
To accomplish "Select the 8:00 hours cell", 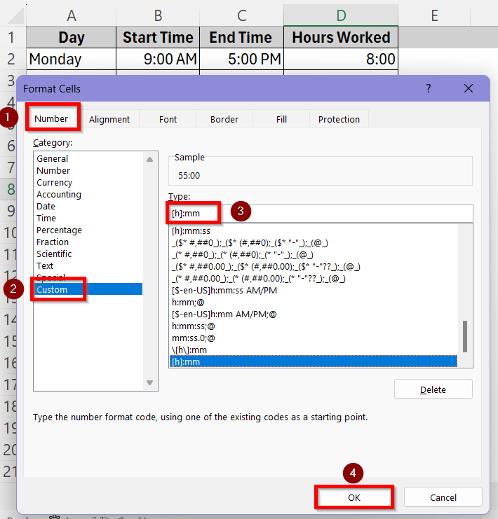I will tap(341, 59).
